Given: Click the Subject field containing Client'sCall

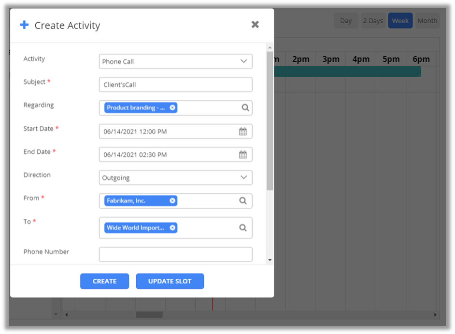Looking at the screenshot, I should click(x=175, y=85).
